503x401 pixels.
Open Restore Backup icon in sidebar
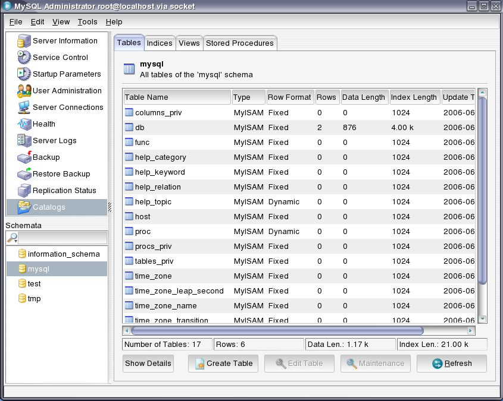[24, 174]
